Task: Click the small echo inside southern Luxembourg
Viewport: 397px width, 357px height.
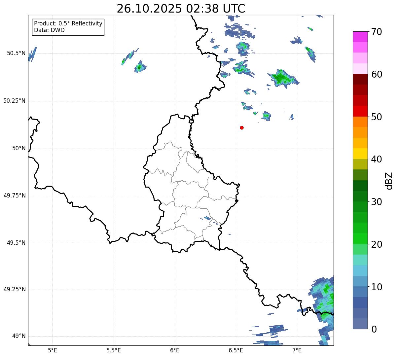Action: 207,218
